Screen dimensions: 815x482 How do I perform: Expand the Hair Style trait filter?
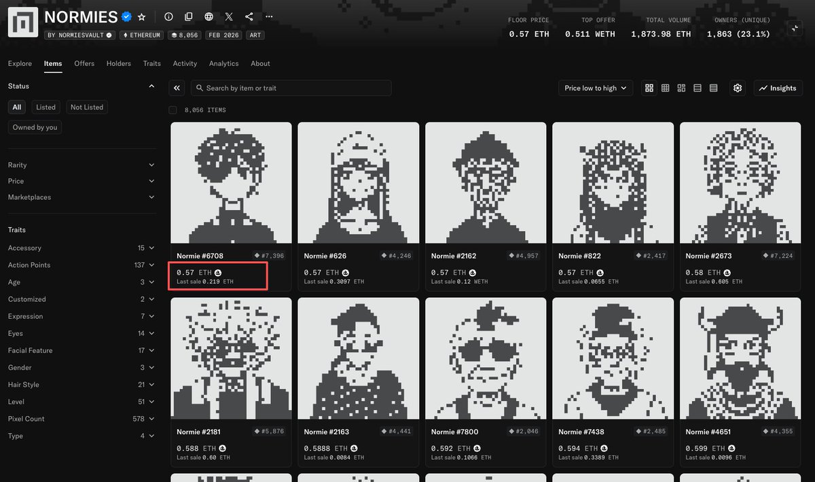(81, 385)
